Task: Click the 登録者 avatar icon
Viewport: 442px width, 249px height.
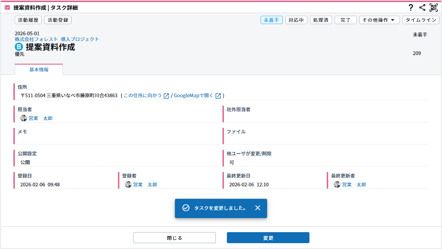Action: point(128,184)
